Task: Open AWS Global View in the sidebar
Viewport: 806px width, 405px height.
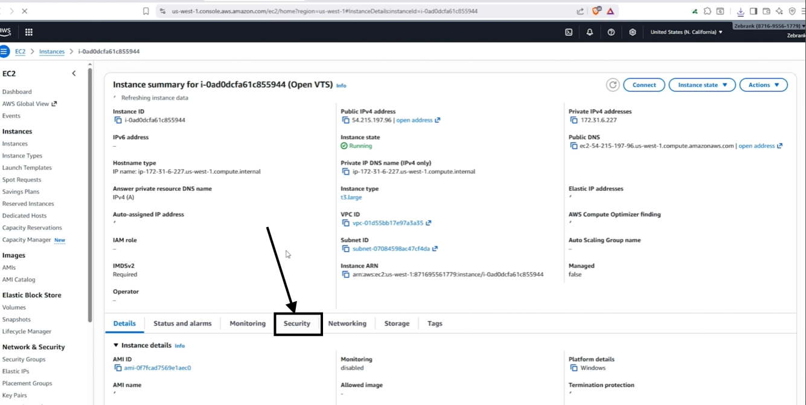Action: pyautogui.click(x=29, y=104)
